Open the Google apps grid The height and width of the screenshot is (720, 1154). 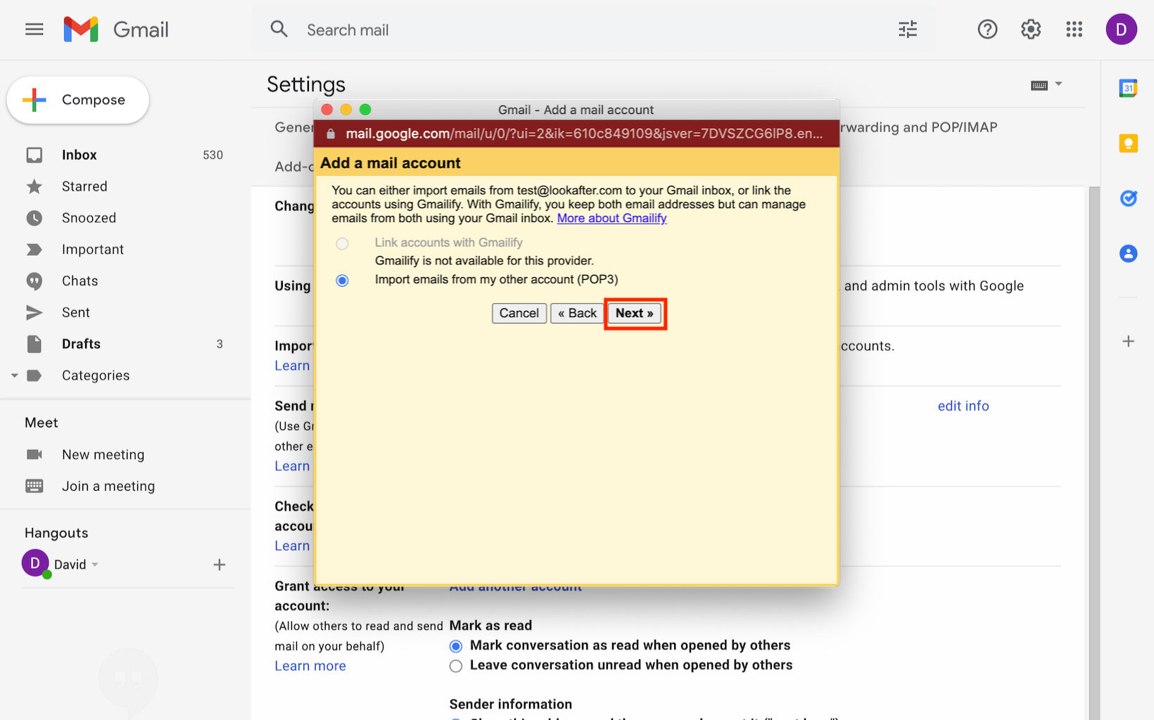(x=1074, y=30)
